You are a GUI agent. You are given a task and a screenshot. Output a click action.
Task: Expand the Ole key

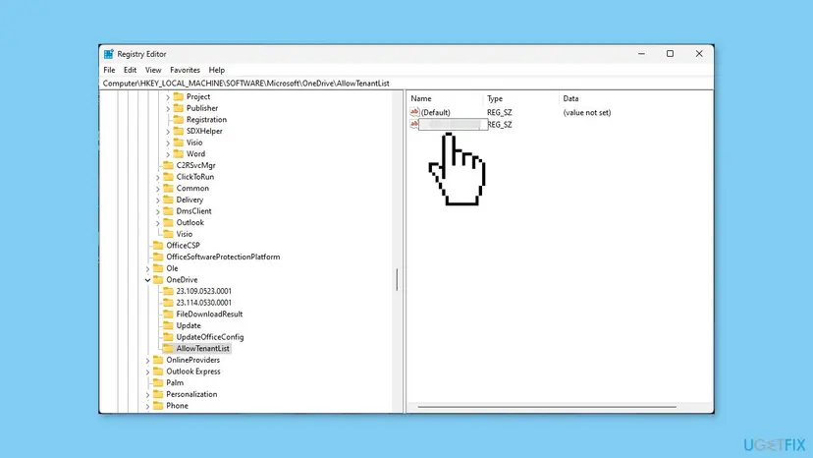[x=147, y=268]
